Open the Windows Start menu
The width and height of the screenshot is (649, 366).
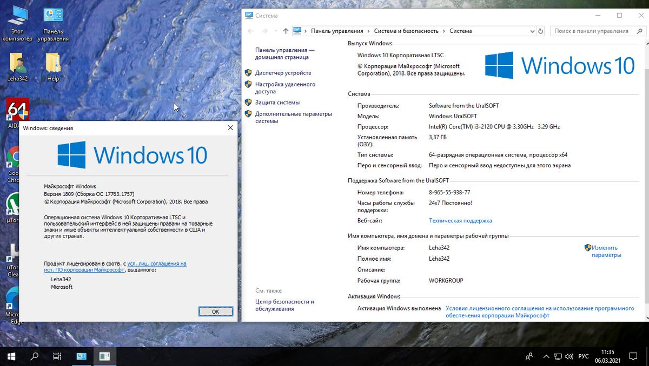(11, 356)
